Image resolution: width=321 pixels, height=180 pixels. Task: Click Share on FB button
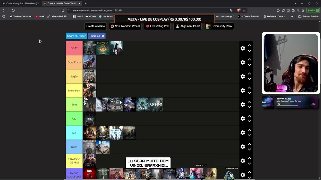click(97, 36)
